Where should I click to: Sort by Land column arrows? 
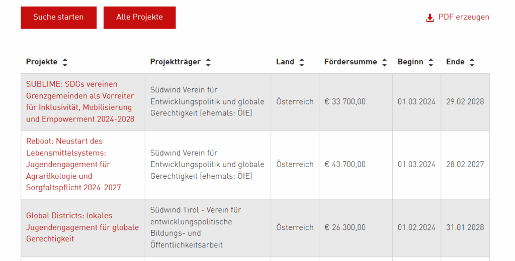coord(302,62)
